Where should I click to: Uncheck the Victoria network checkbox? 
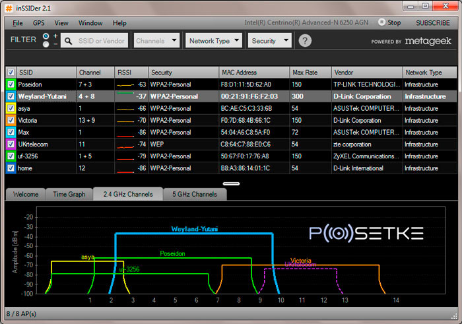[x=11, y=120]
